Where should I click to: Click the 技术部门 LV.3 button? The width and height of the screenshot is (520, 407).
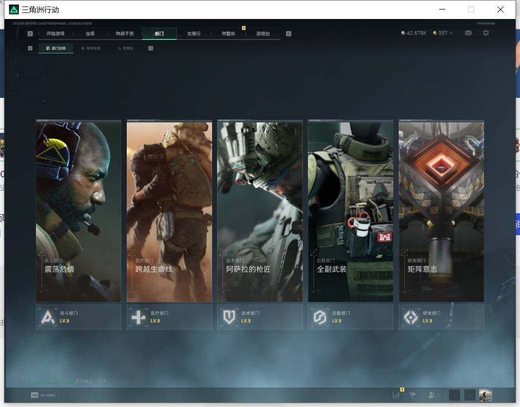(260, 317)
